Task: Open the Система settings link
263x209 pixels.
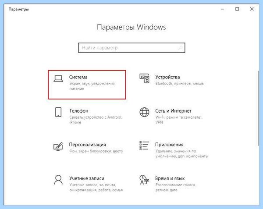Action: coord(78,77)
